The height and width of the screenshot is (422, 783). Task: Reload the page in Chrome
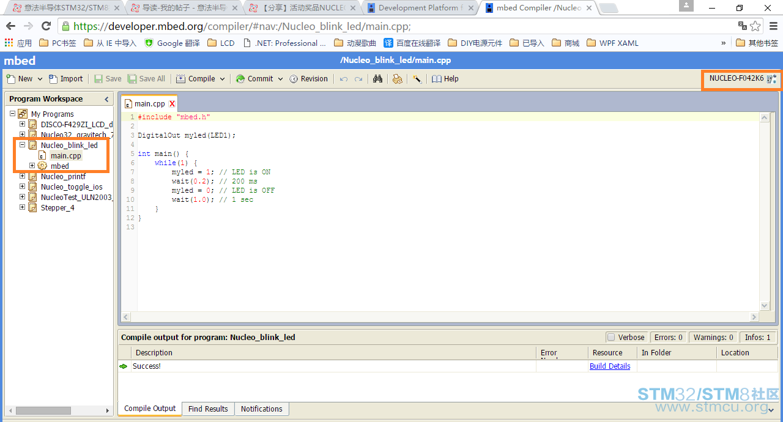46,26
